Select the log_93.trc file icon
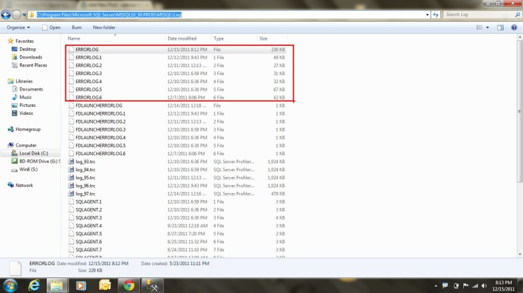The width and height of the screenshot is (523, 293). tap(71, 161)
